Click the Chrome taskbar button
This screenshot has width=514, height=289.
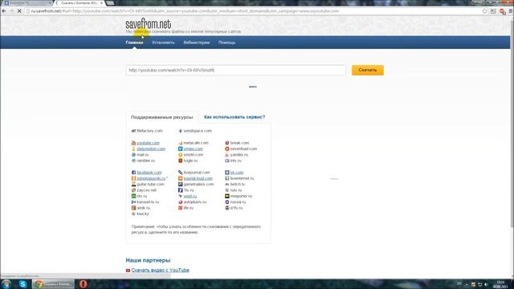pos(54,283)
